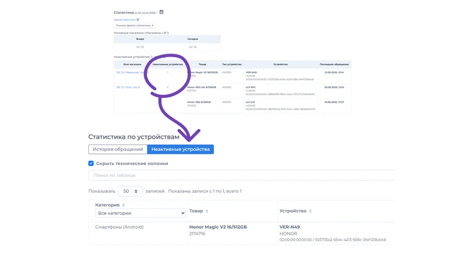Click 'Тип устройства' column header
The width and height of the screenshot is (467, 261).
(x=232, y=64)
